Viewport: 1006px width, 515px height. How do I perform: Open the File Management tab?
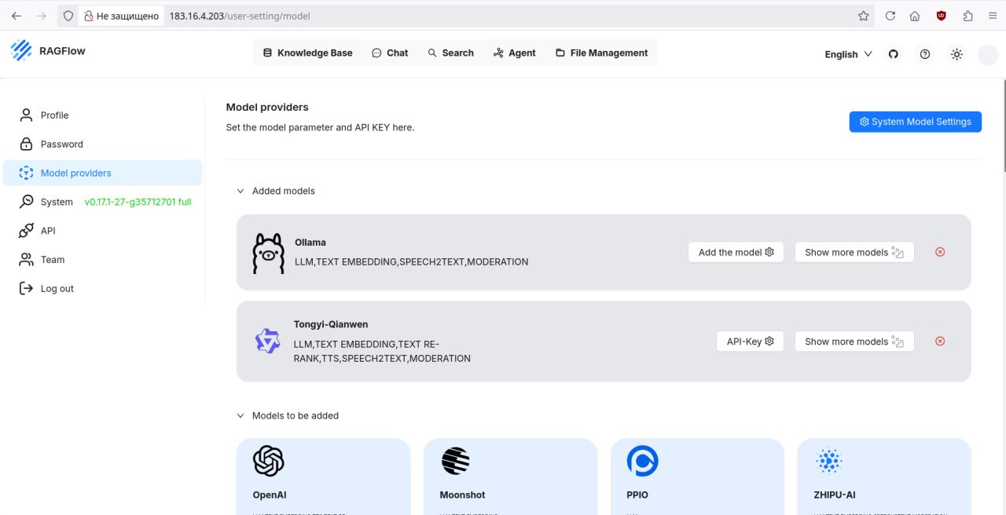(x=602, y=53)
